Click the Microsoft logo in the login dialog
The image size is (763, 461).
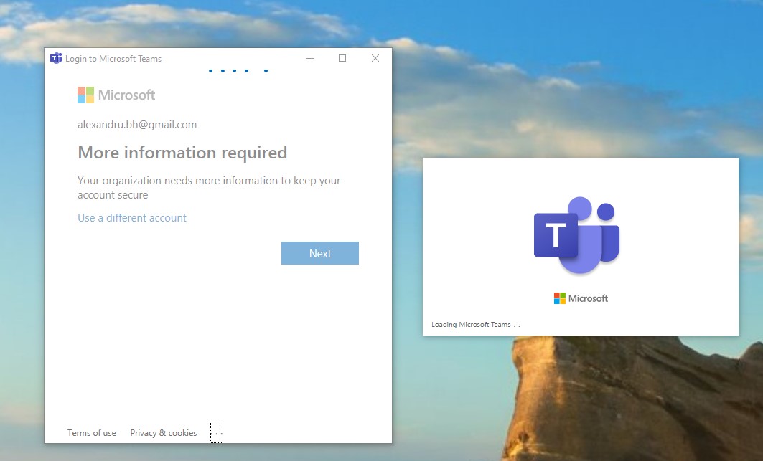point(116,95)
